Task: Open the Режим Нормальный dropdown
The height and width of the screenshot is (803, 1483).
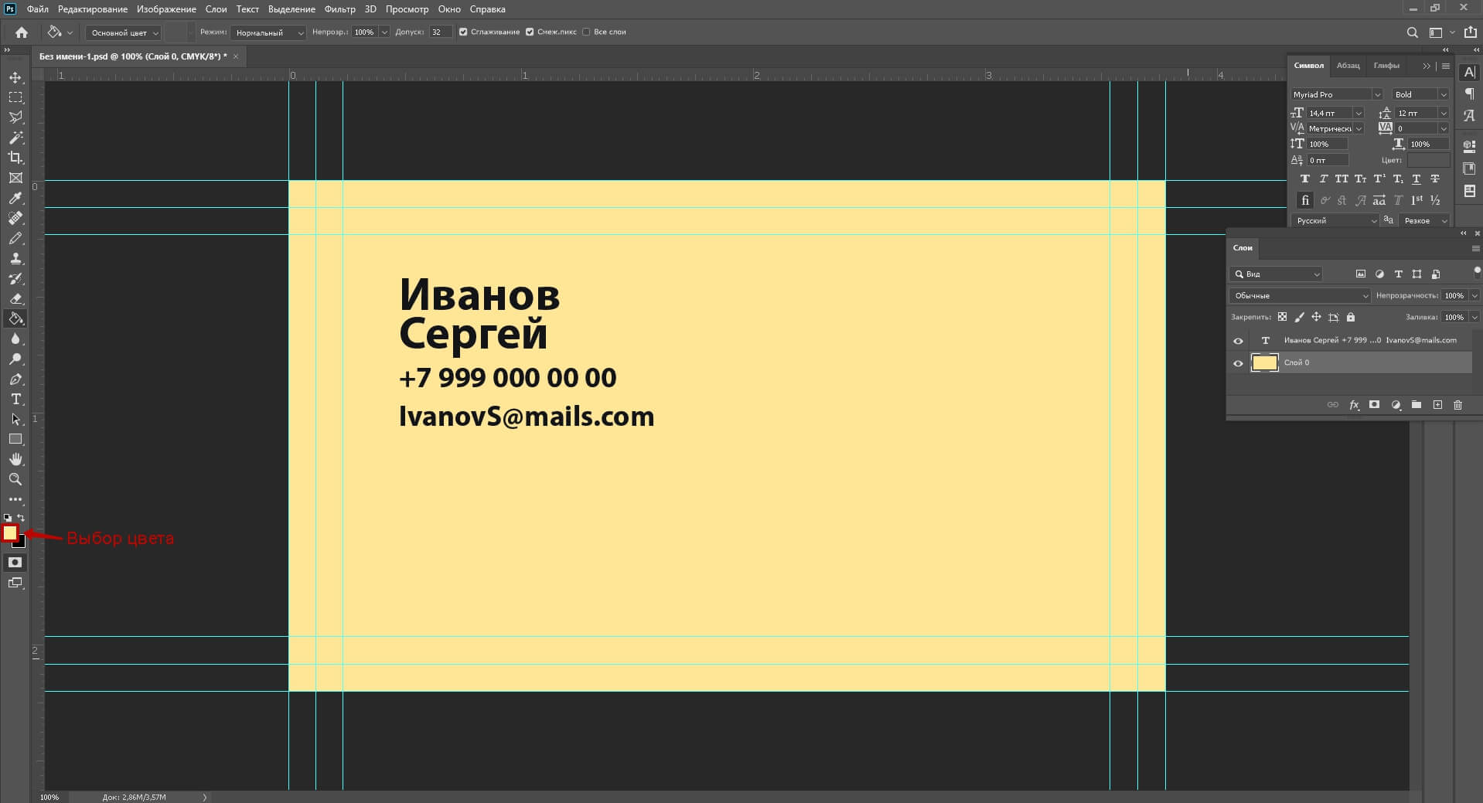Action: [268, 33]
